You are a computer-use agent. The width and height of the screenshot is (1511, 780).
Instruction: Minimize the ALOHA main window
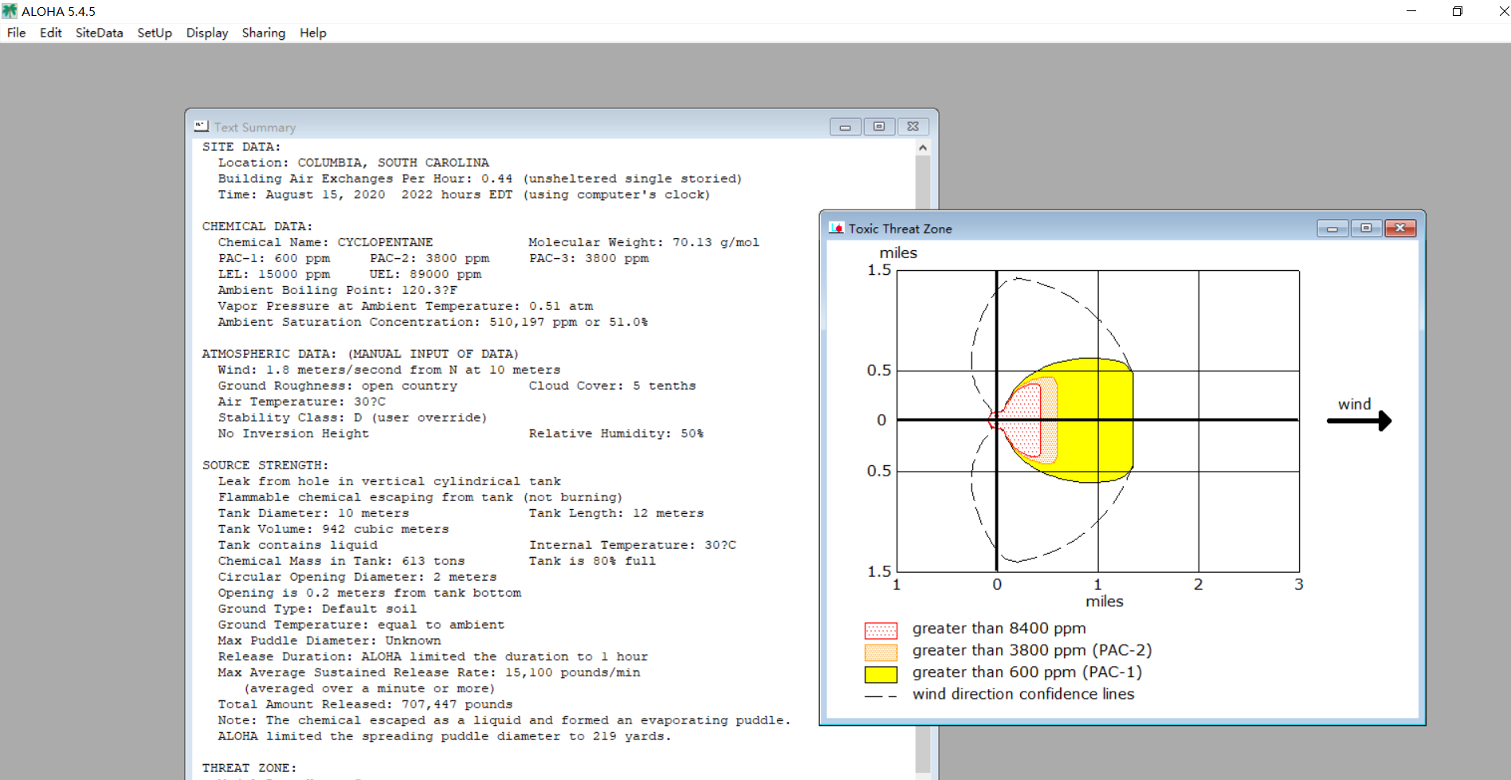point(1411,11)
